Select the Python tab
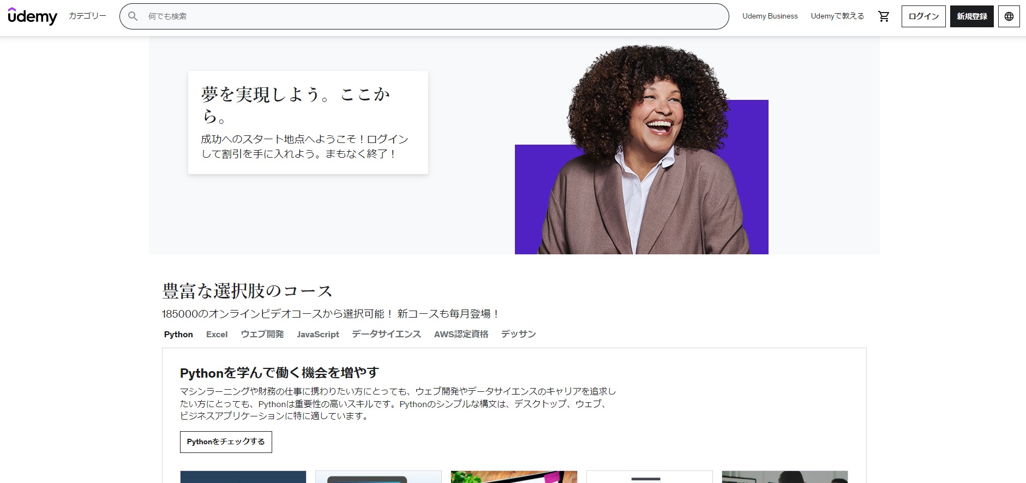This screenshot has width=1026, height=483. (178, 334)
